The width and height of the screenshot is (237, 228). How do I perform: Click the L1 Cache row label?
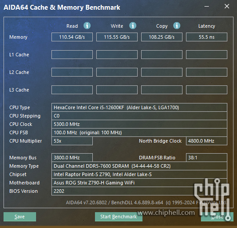point(19,55)
